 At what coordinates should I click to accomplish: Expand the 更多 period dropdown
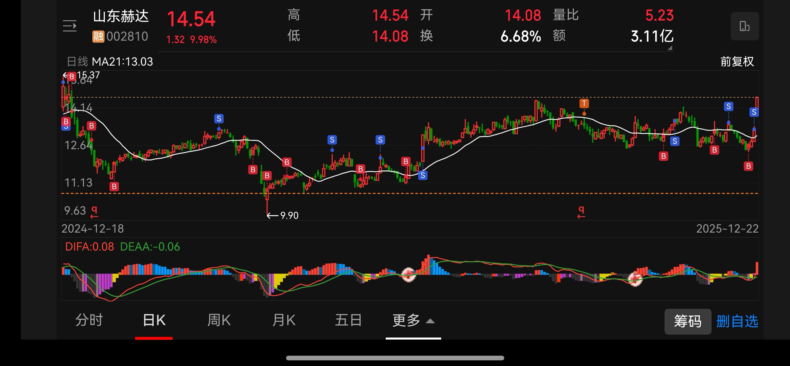(413, 321)
